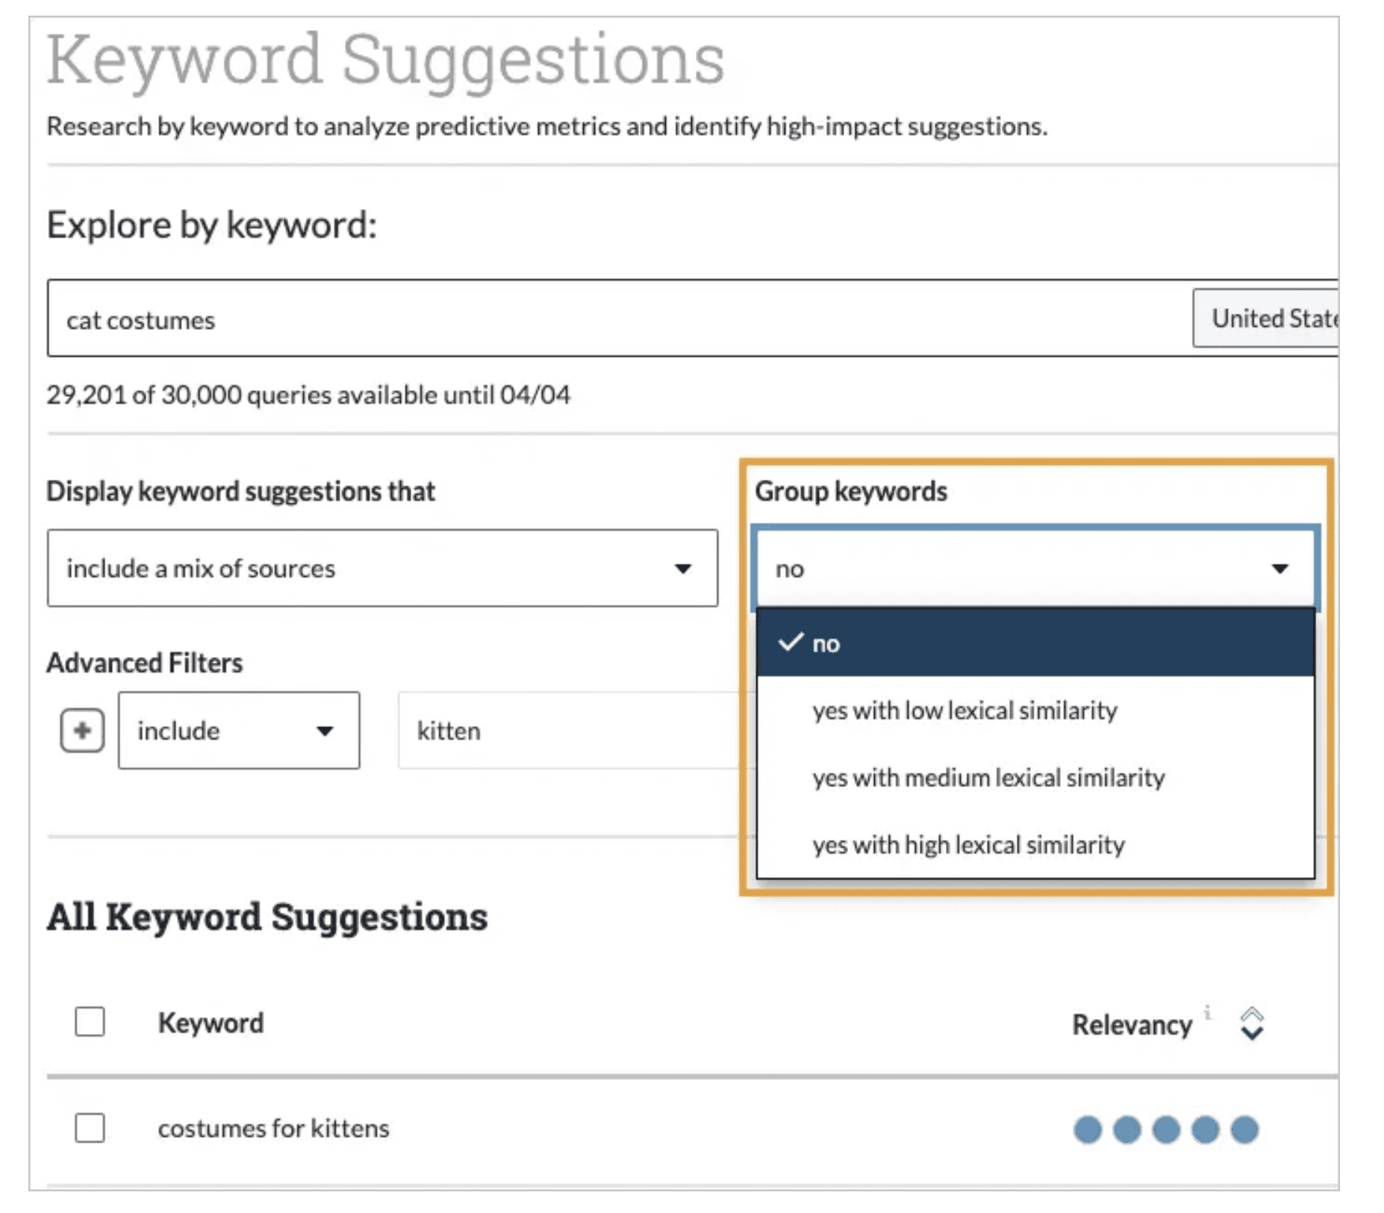Screen dimensions: 1384x1213
Task: Click the checkmark beside the selected no option
Action: [x=790, y=642]
